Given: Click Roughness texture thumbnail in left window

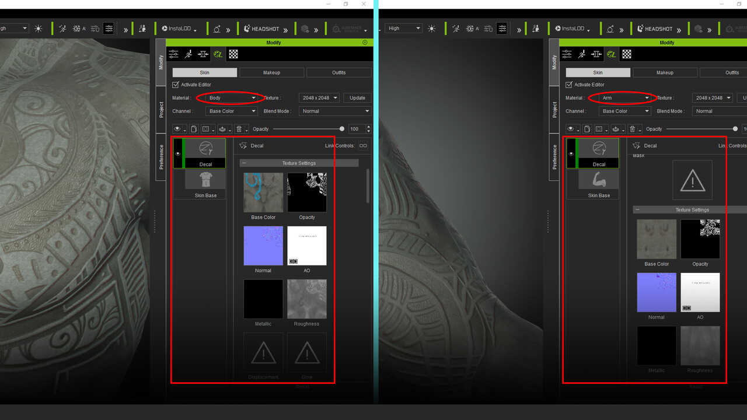Looking at the screenshot, I should point(307,299).
